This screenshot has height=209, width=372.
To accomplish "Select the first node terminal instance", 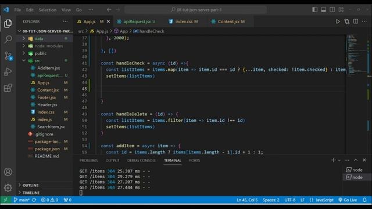I will (357, 170).
